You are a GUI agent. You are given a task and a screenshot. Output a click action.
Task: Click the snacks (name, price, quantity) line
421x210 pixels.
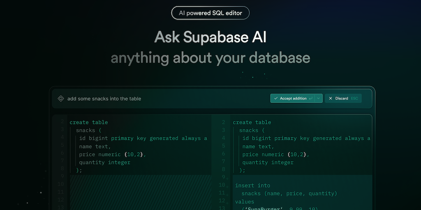click(289, 193)
